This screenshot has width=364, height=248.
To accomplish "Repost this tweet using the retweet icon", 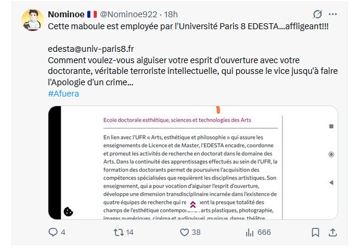I will (119, 232).
